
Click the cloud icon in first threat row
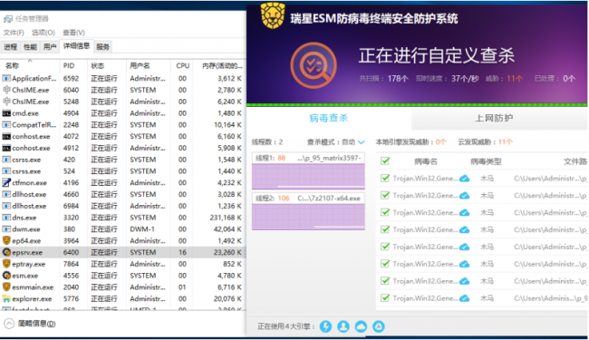464,179
